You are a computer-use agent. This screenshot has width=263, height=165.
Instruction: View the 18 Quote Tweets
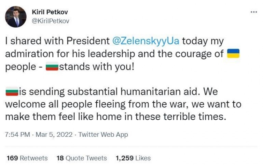point(82,158)
